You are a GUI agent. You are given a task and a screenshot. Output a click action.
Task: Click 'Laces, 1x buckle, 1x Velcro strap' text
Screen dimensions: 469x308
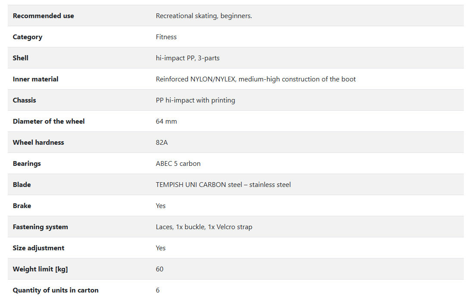pyautogui.click(x=204, y=227)
